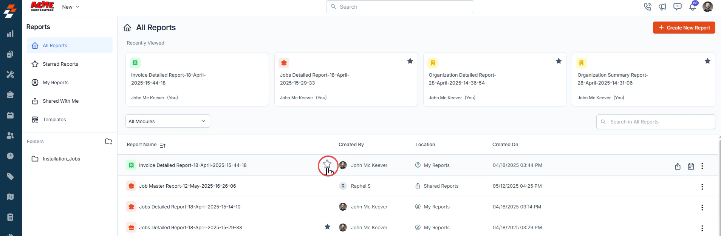Share the Invoice Detailed Report row
This screenshot has width=721, height=236.
pos(678,166)
